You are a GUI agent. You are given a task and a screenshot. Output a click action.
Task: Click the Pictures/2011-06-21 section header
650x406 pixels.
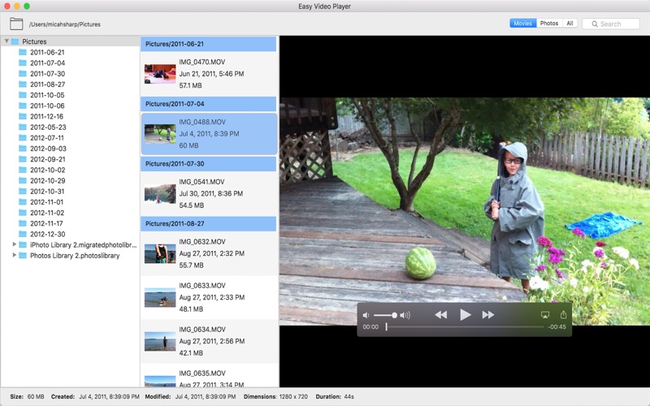tap(209, 44)
